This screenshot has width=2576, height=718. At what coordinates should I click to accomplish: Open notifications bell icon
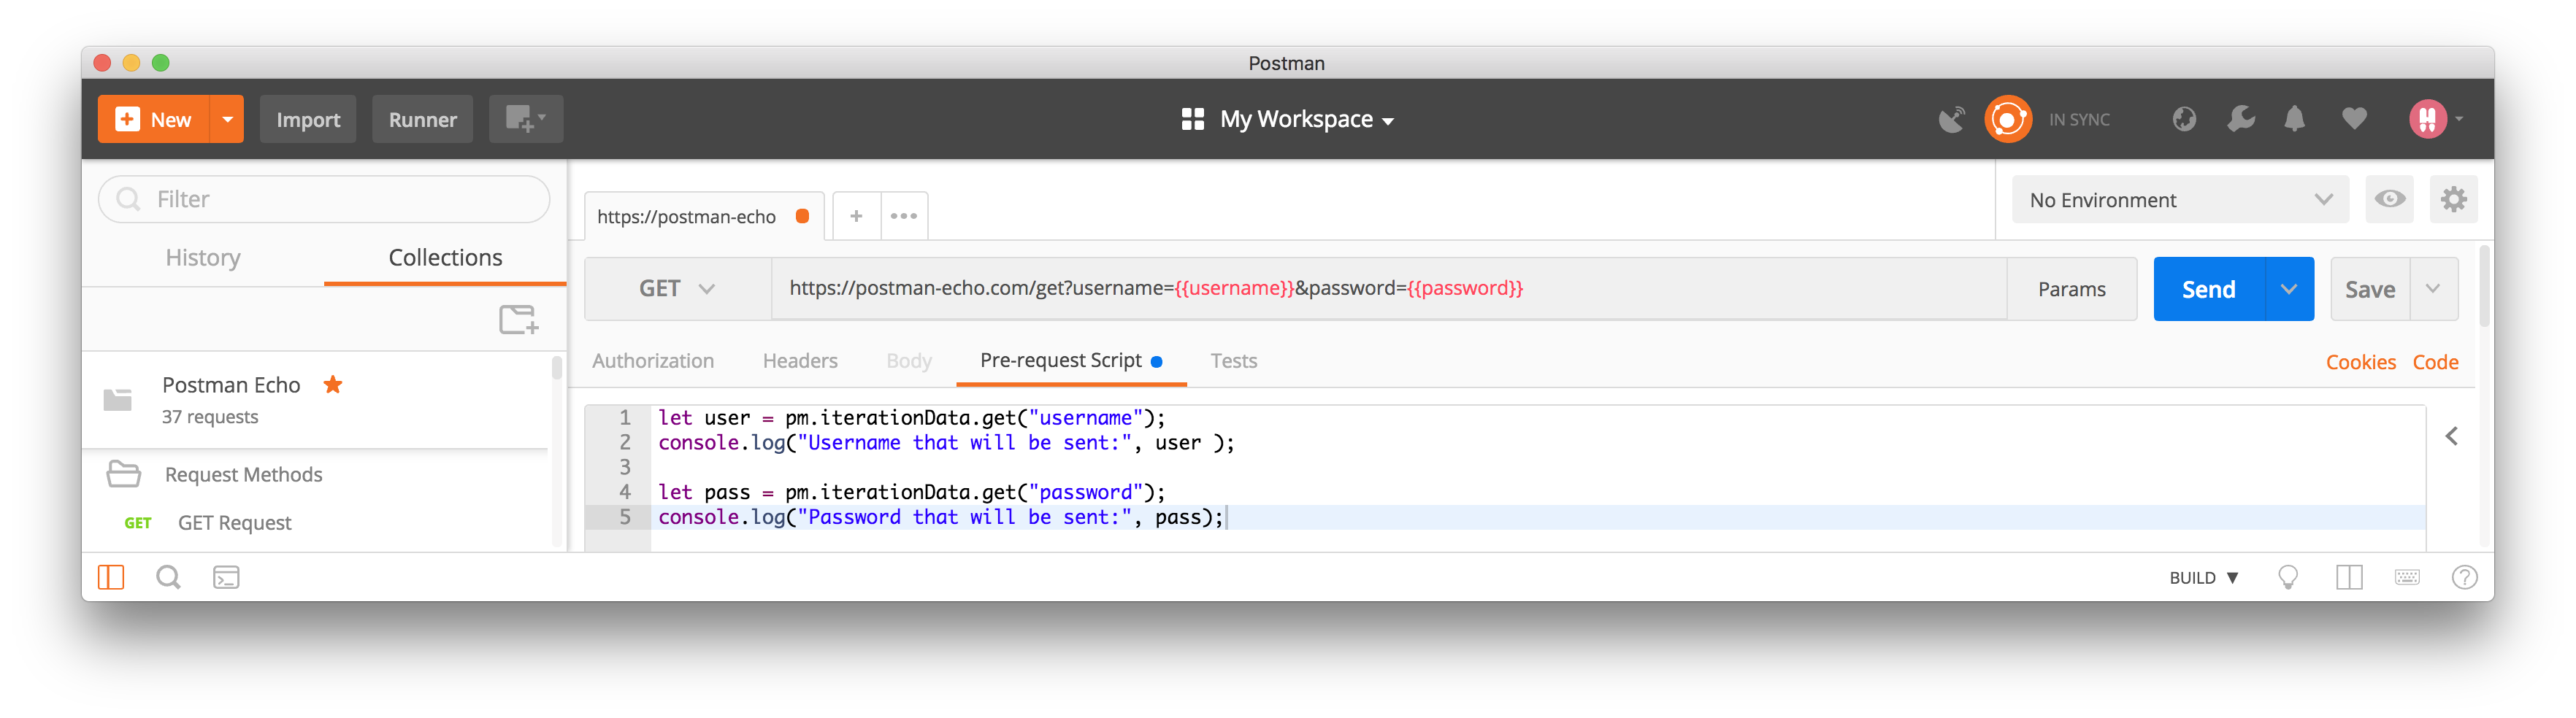(x=2295, y=119)
